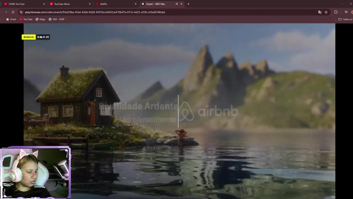Close the Hunter • HBO Max tab
This screenshot has width=353, height=199.
pyautogui.click(x=181, y=4)
